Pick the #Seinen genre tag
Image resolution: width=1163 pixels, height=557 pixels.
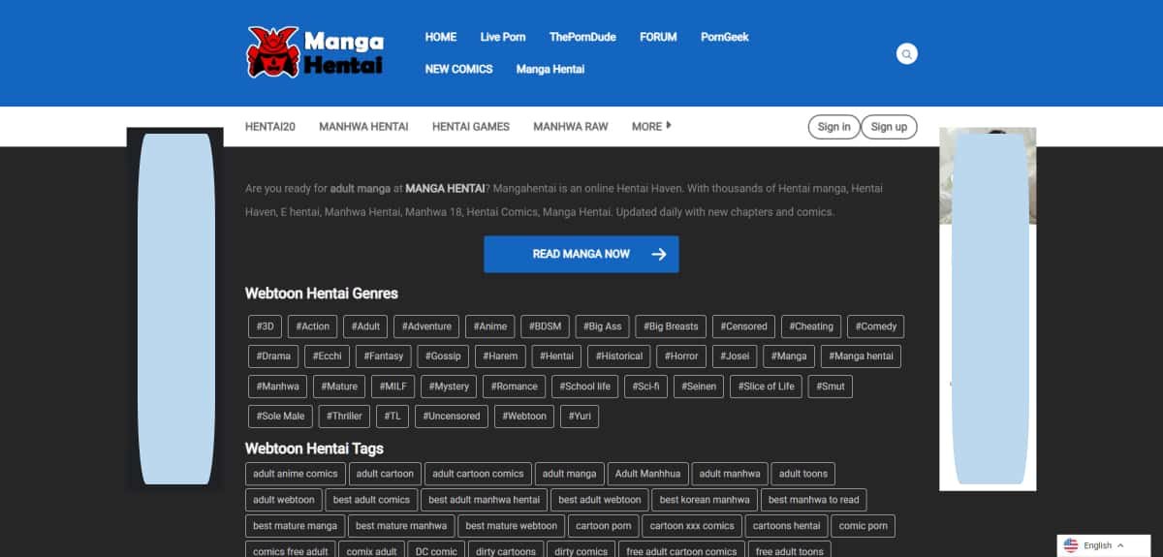(x=699, y=387)
